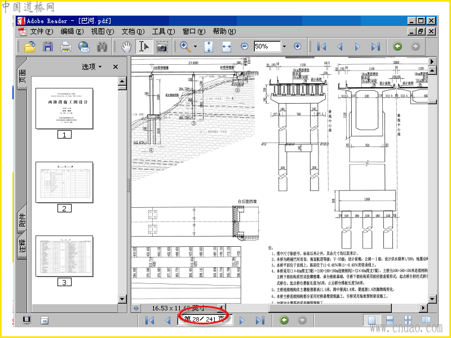Image resolution: width=451 pixels, height=338 pixels.
Task: Choose the Snapshot camera tool
Action: pos(162,47)
